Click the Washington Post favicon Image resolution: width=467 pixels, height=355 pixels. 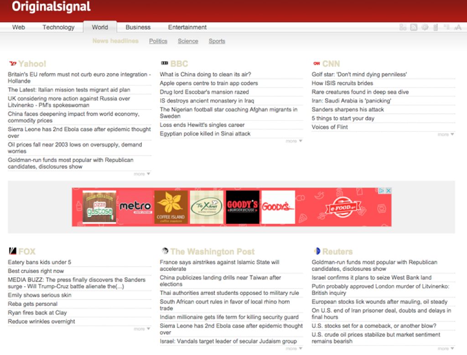(x=165, y=251)
